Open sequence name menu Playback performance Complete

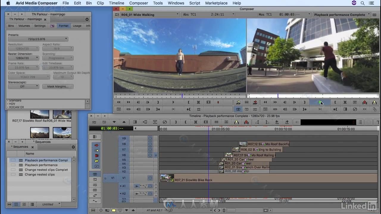342,15
